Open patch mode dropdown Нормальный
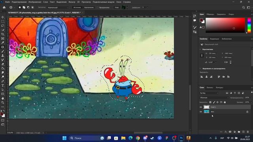 click(58, 7)
